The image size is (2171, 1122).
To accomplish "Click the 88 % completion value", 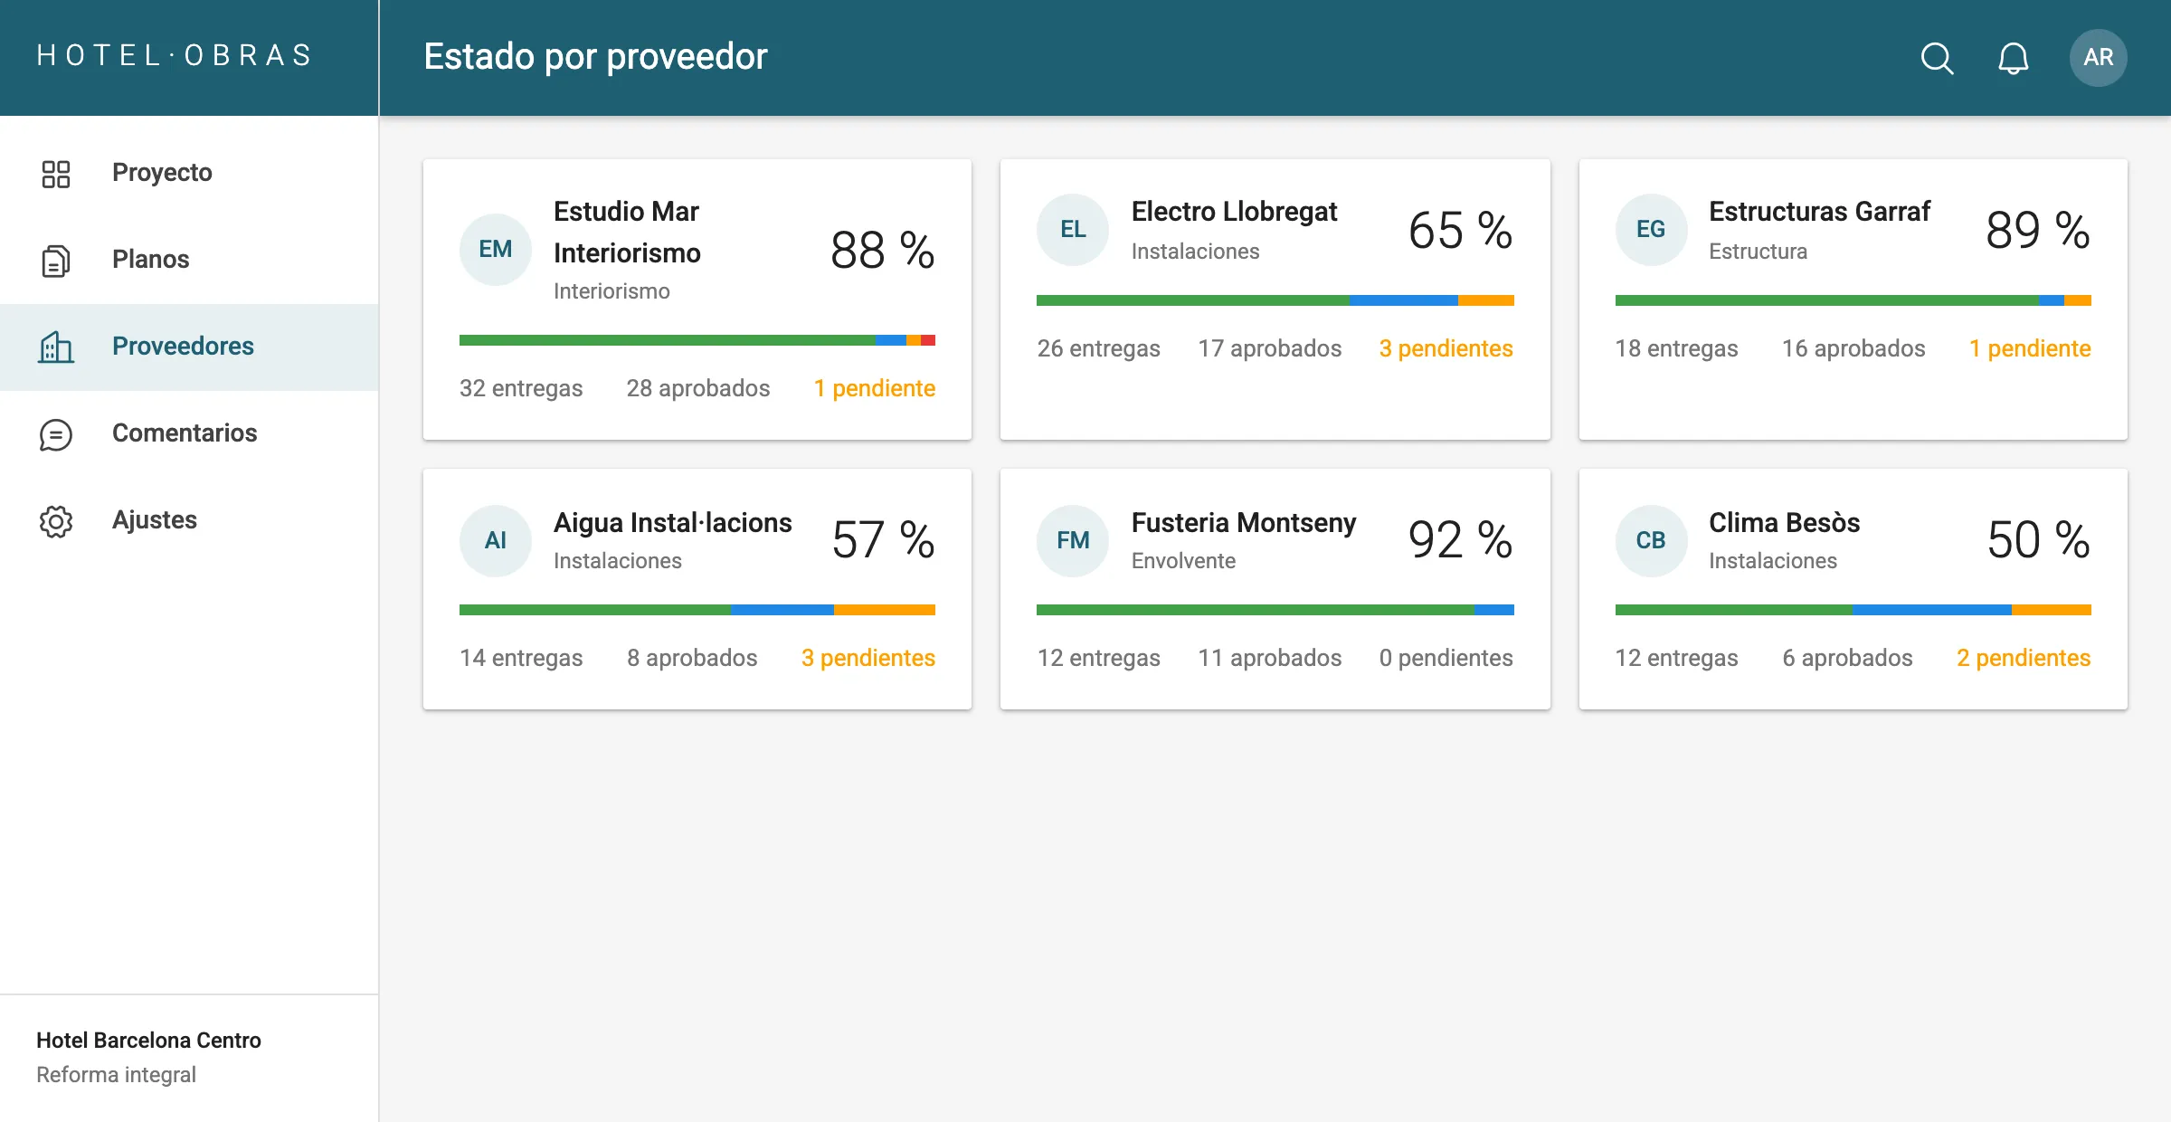I will (882, 251).
